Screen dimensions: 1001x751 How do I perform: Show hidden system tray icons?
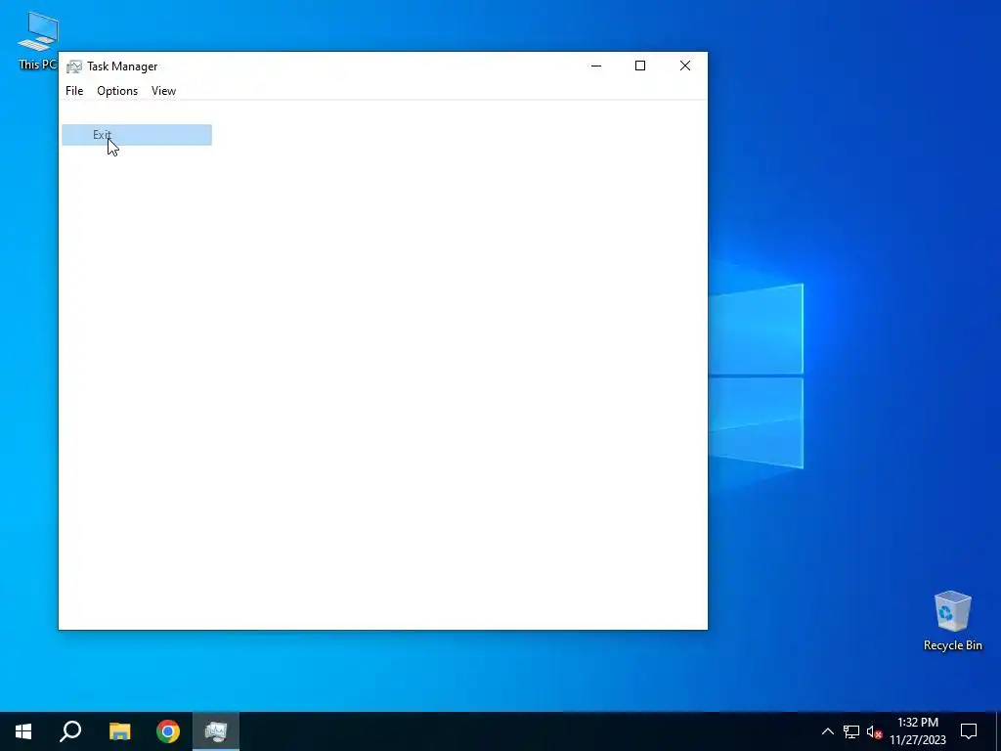827,731
